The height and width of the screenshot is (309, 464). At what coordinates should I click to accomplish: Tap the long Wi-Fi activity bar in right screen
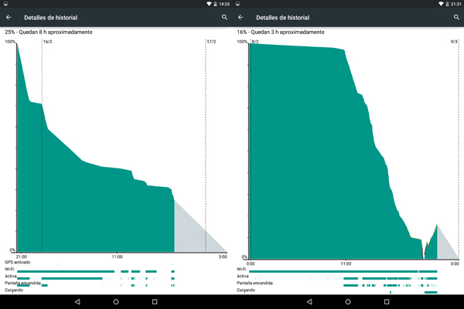click(333, 271)
